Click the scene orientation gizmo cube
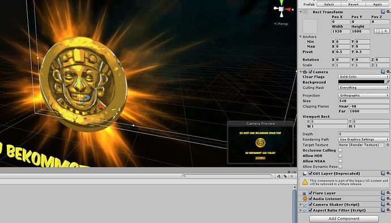The image size is (391, 223). point(281,9)
